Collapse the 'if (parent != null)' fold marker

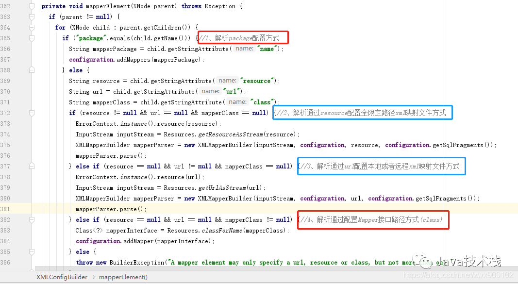tap(32, 17)
